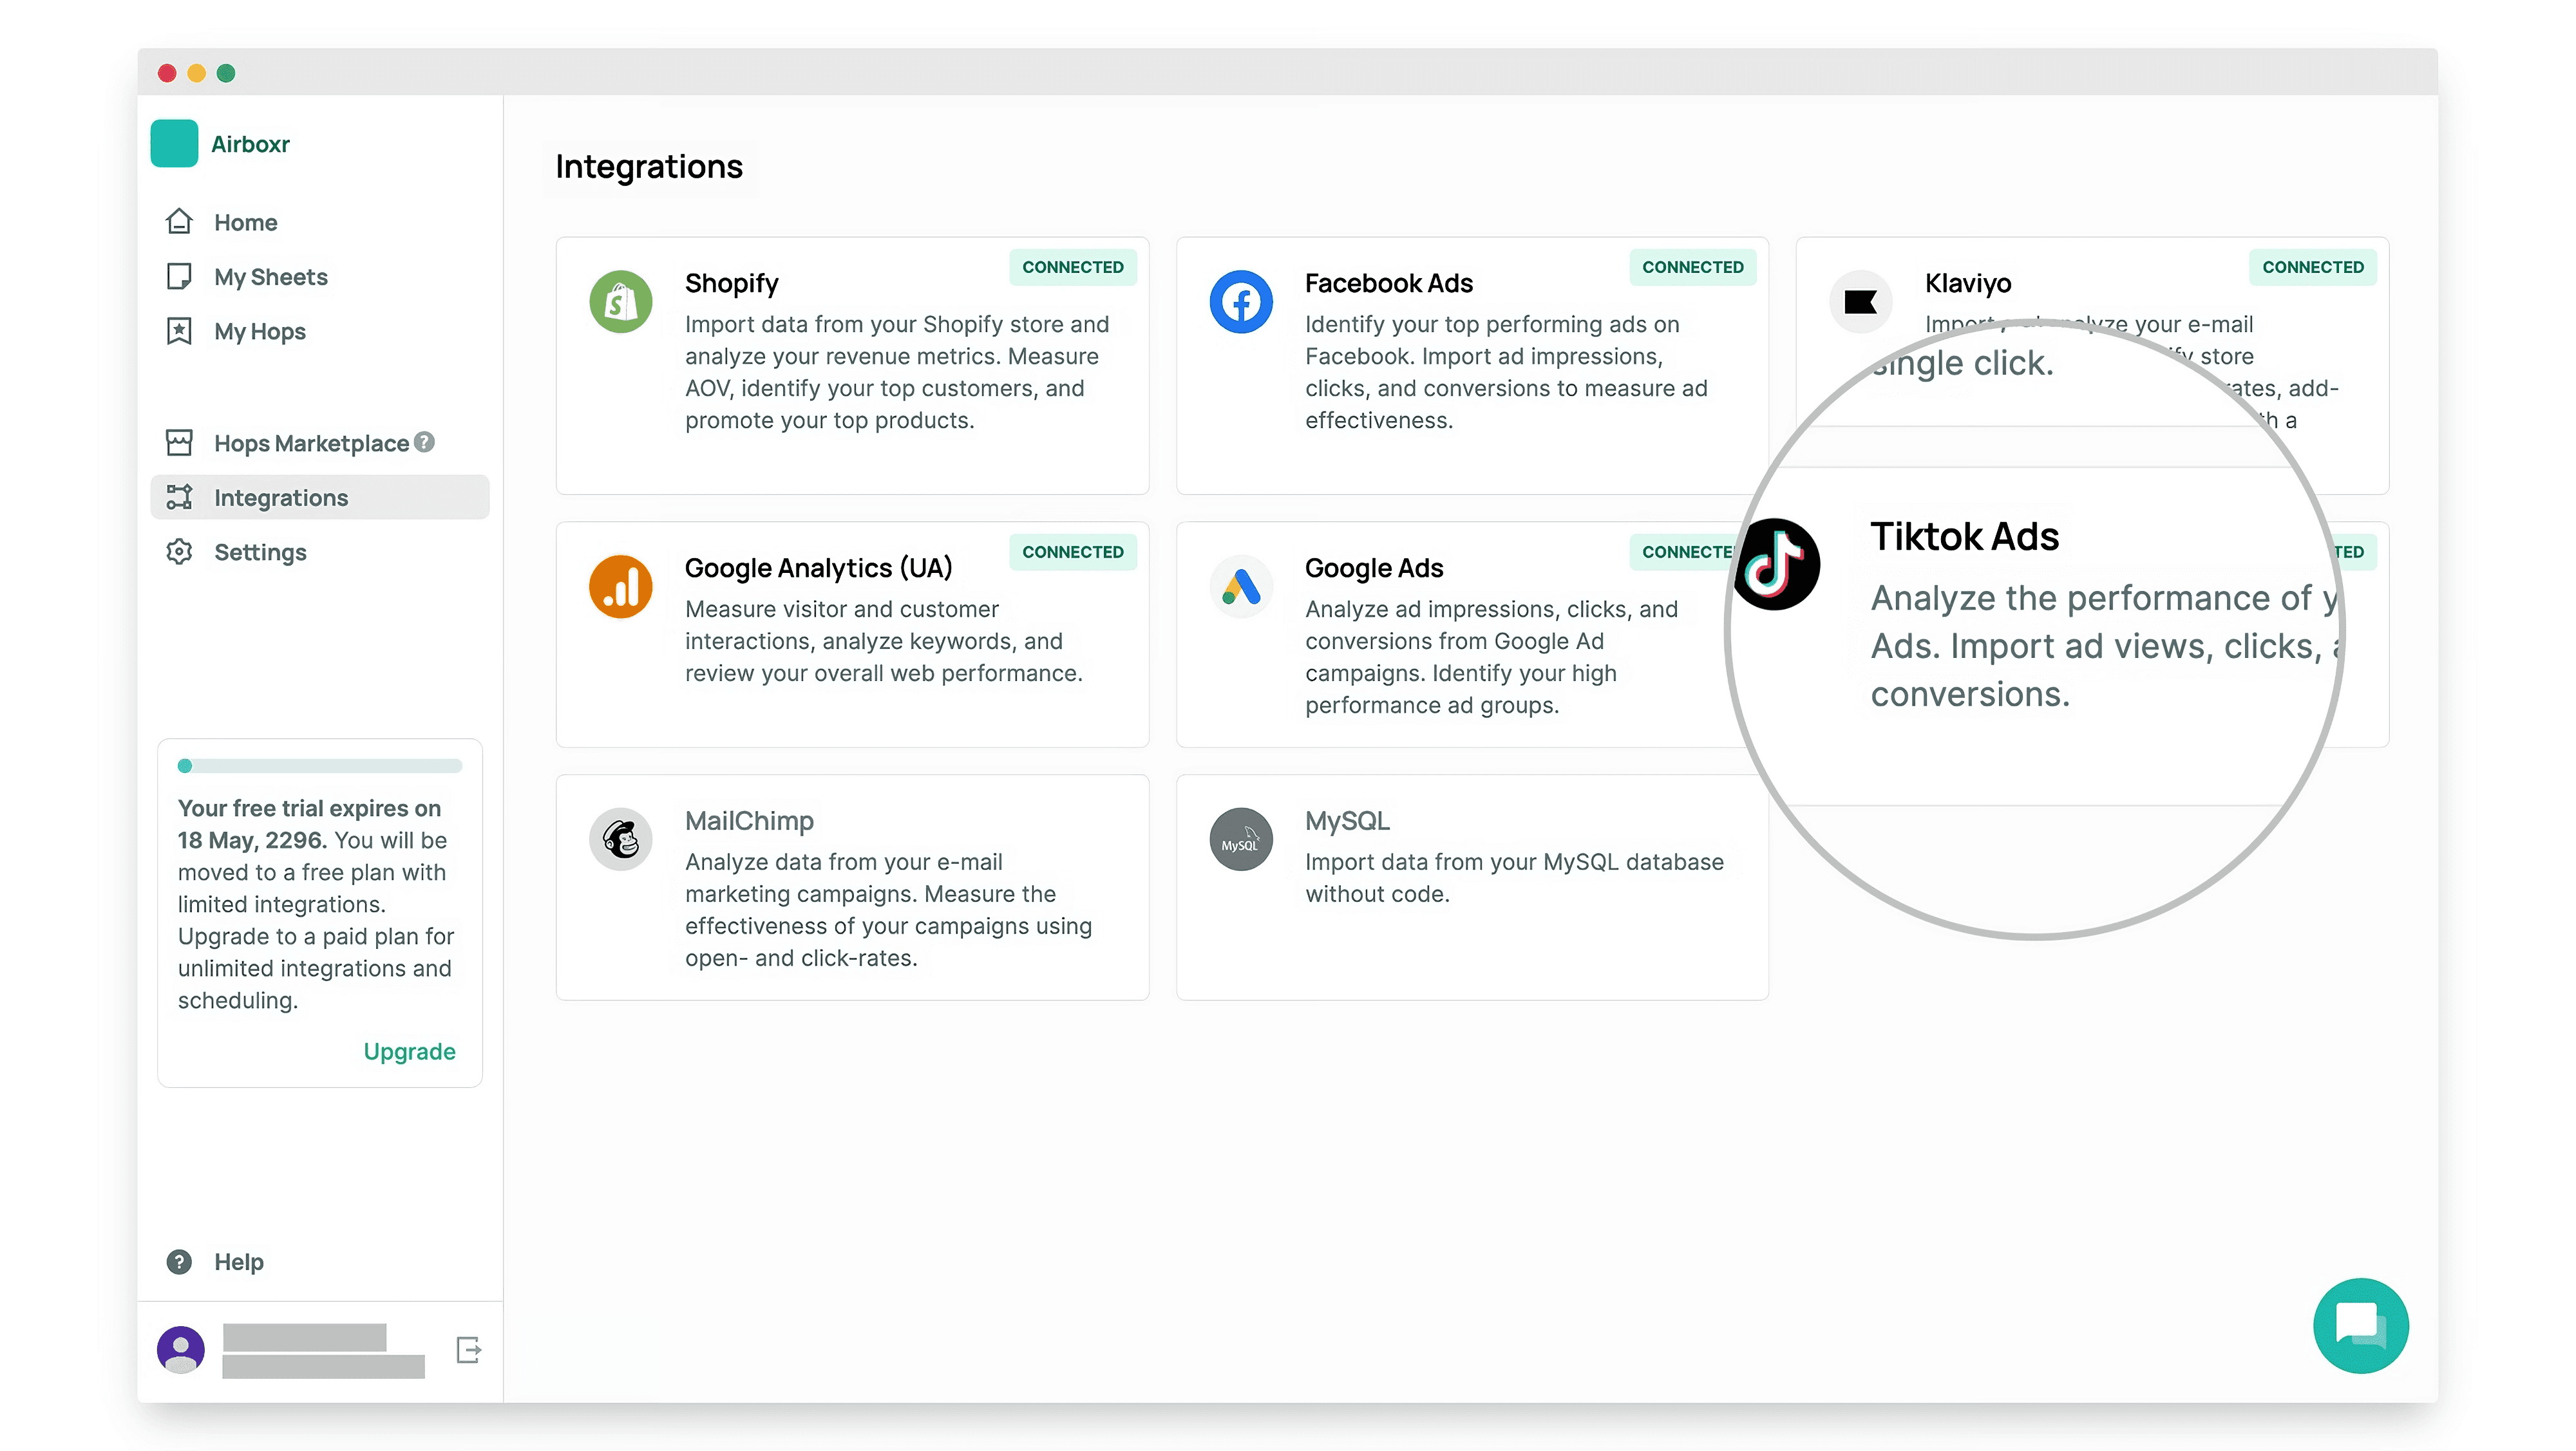Click the Shopify bag icon
Image resolution: width=2576 pixels, height=1451 pixels.
point(620,302)
